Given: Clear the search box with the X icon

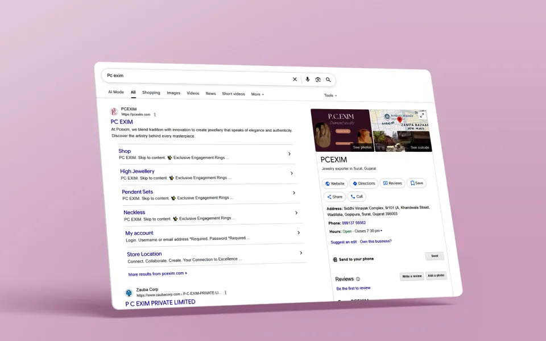Looking at the screenshot, I should 295,80.
